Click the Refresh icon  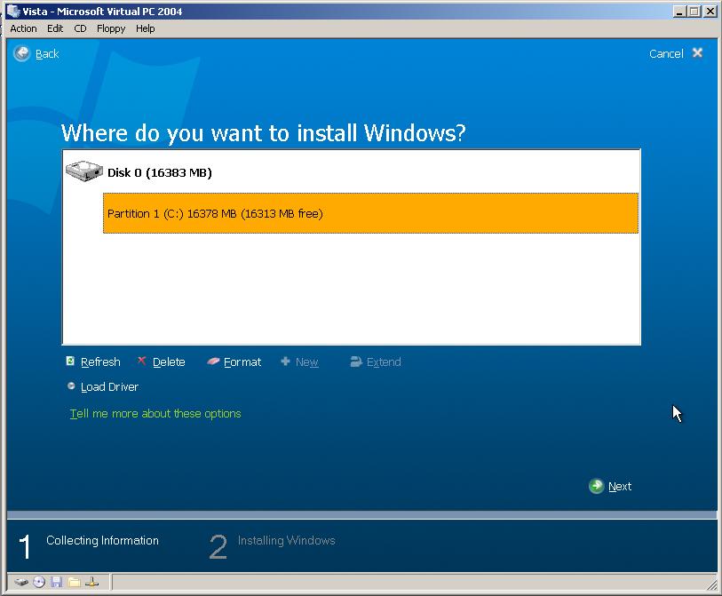70,362
